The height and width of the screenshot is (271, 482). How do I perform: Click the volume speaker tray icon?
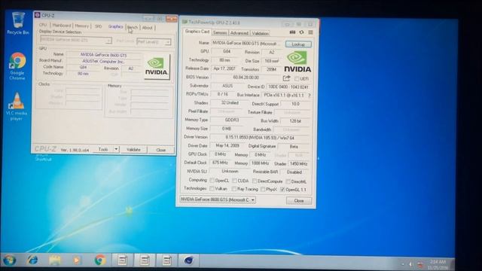tap(410, 264)
